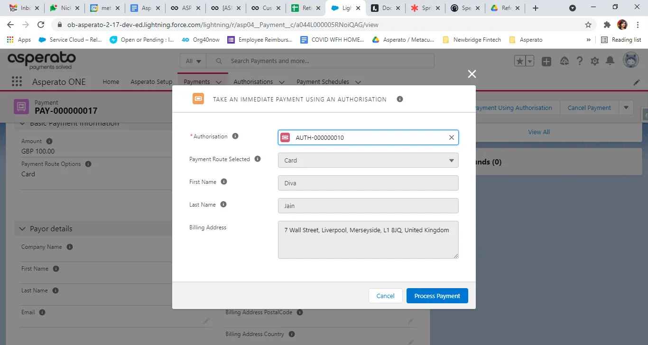Image resolution: width=648 pixels, height=345 pixels.
Task: Open the Salesforce App Launcher grid
Action: click(x=17, y=82)
